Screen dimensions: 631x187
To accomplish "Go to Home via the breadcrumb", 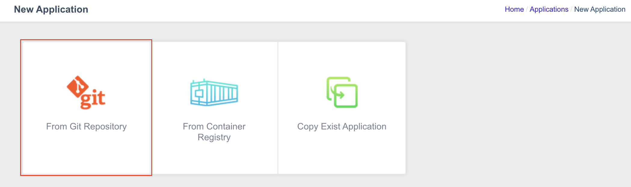I will click(514, 9).
